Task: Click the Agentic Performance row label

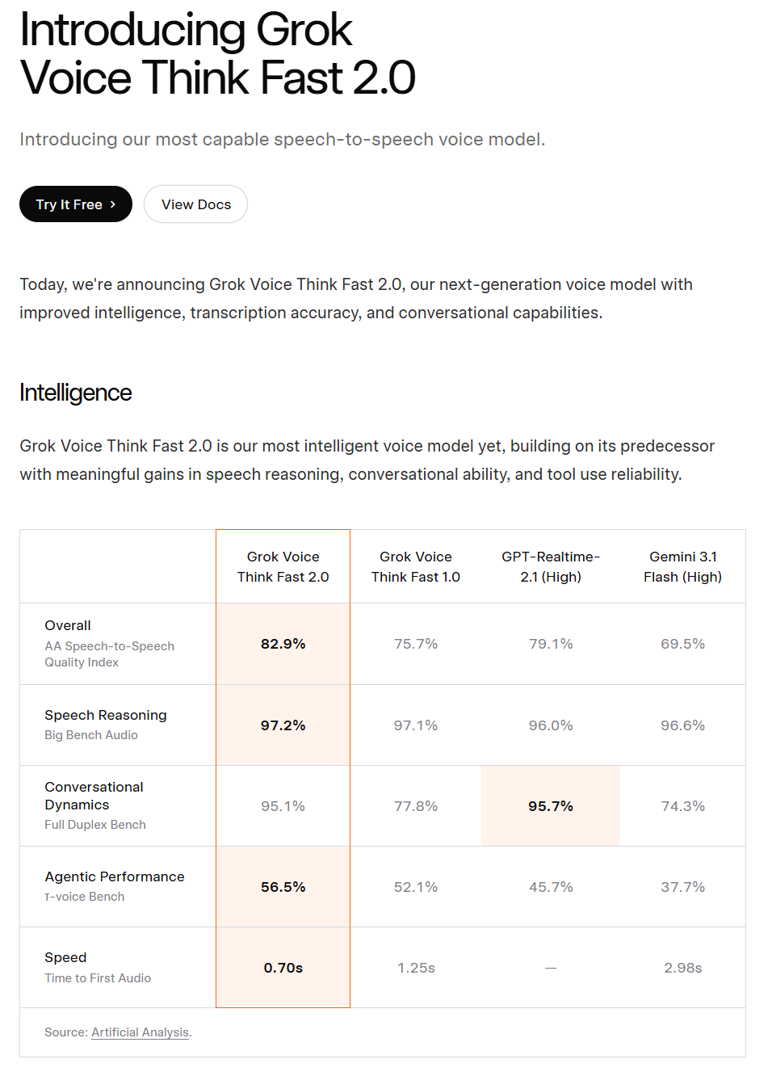Action: [115, 876]
